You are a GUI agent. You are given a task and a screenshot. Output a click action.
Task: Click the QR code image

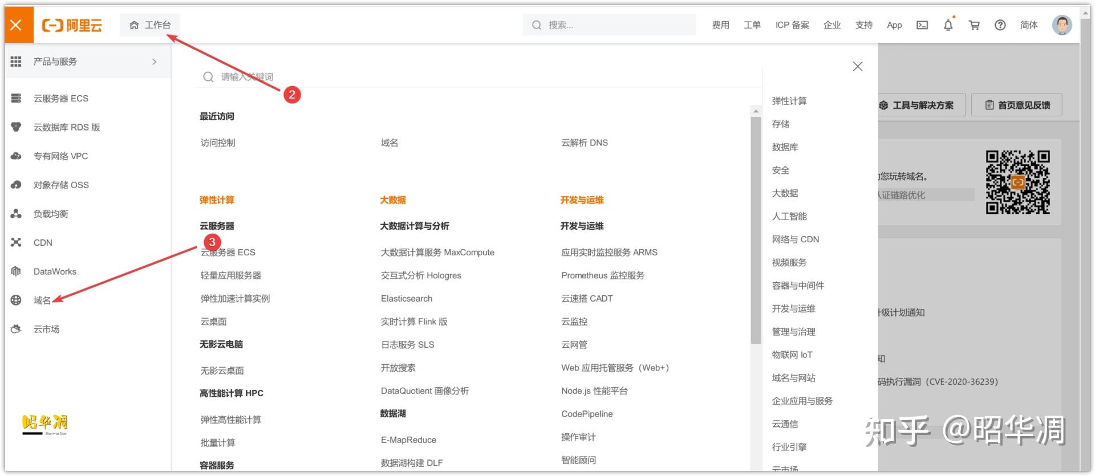(x=1018, y=182)
